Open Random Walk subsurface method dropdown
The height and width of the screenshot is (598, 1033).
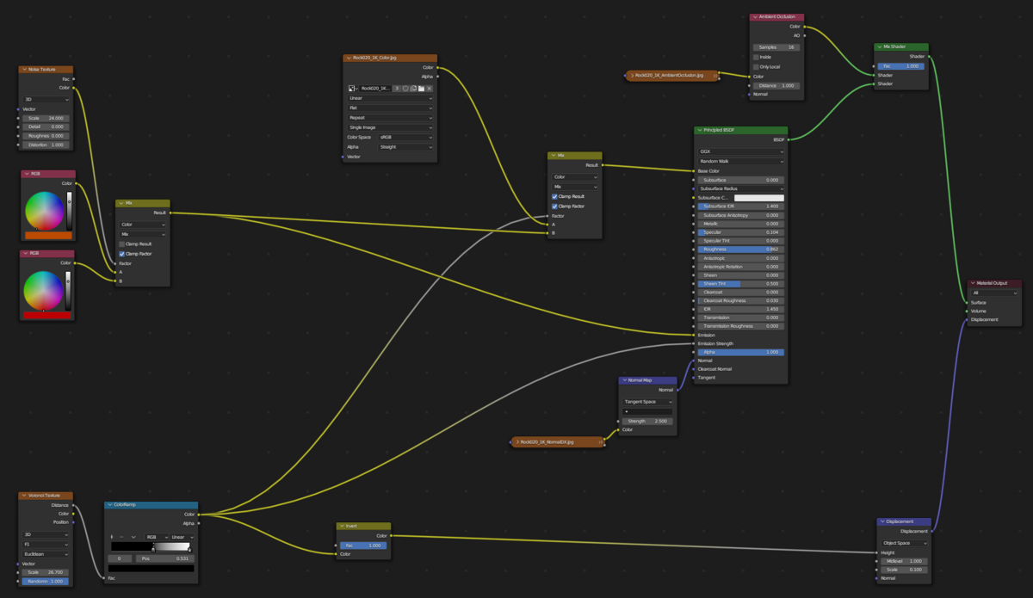(x=741, y=161)
